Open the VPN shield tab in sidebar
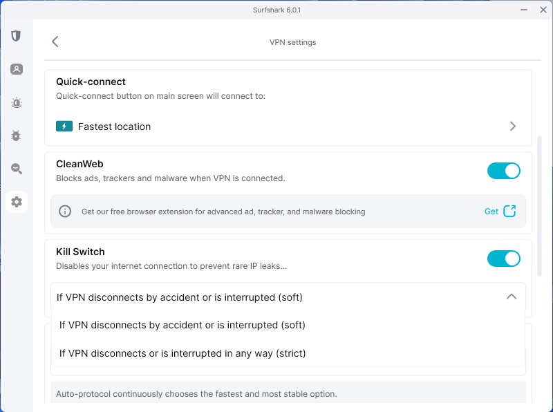Viewport: 553px width, 412px height. click(x=16, y=36)
